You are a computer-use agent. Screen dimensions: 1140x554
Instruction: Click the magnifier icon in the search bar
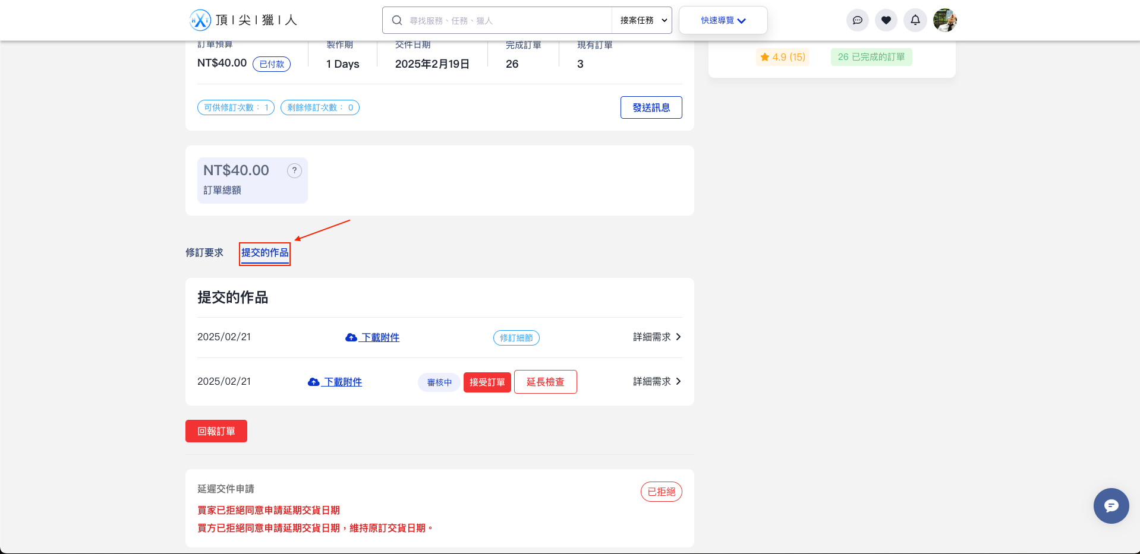tap(396, 20)
